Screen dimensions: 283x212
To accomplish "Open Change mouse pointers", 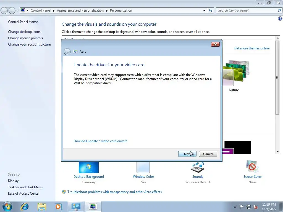I will [x=25, y=38].
